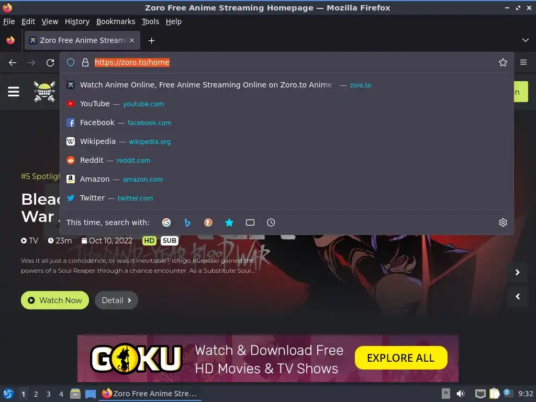Show desktop via taskbar blue icon
This screenshot has height=402, width=536.
click(x=91, y=394)
